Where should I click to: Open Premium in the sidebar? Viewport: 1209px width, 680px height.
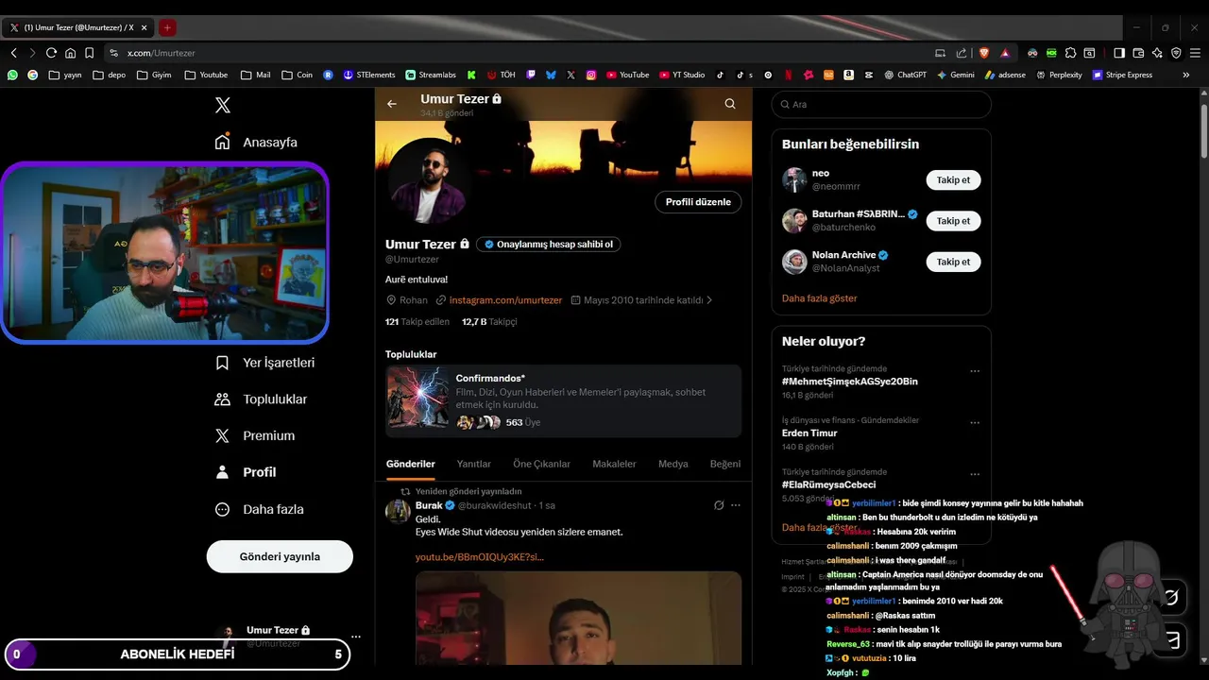pyautogui.click(x=255, y=435)
